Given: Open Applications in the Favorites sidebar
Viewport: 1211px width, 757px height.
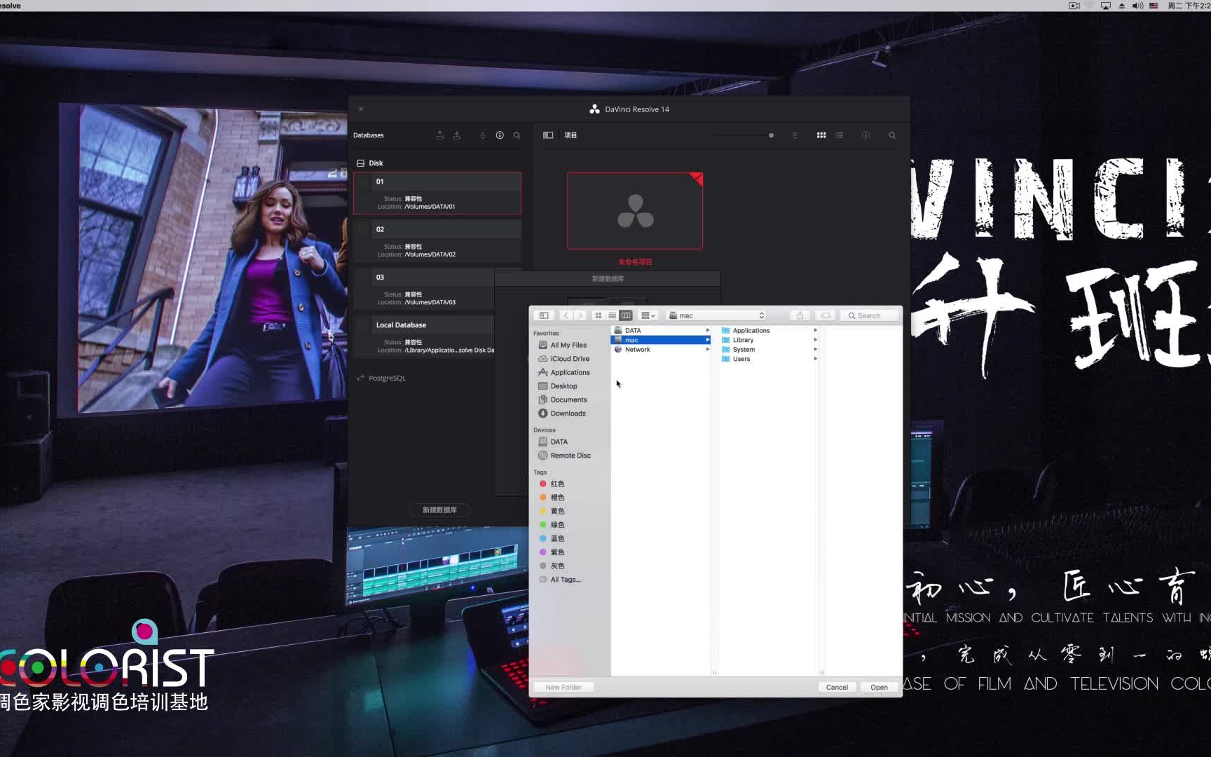Looking at the screenshot, I should click(564, 372).
